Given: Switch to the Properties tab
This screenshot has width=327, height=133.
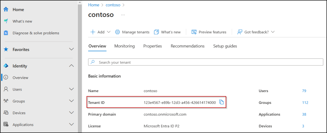Looking at the screenshot, I should (152, 46).
